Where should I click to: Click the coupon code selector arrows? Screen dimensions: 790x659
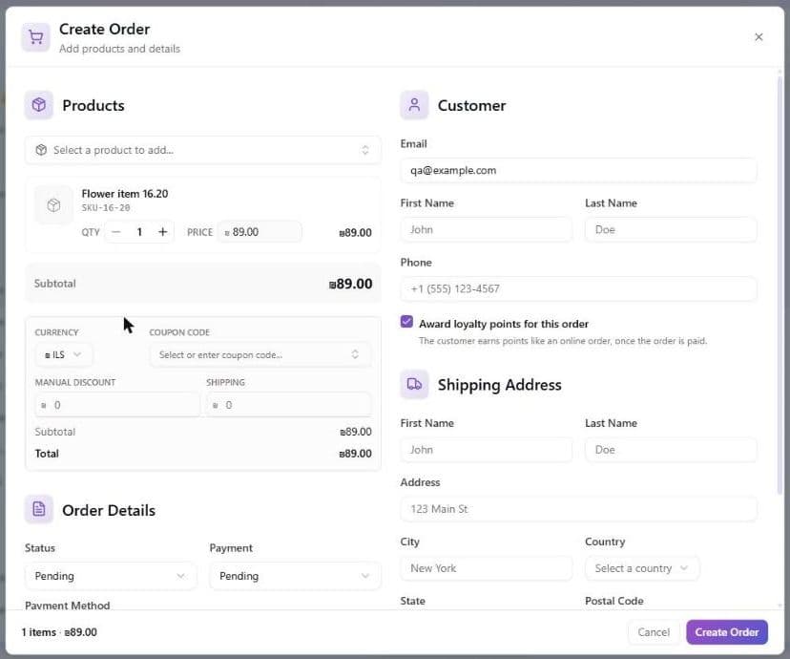[355, 354]
